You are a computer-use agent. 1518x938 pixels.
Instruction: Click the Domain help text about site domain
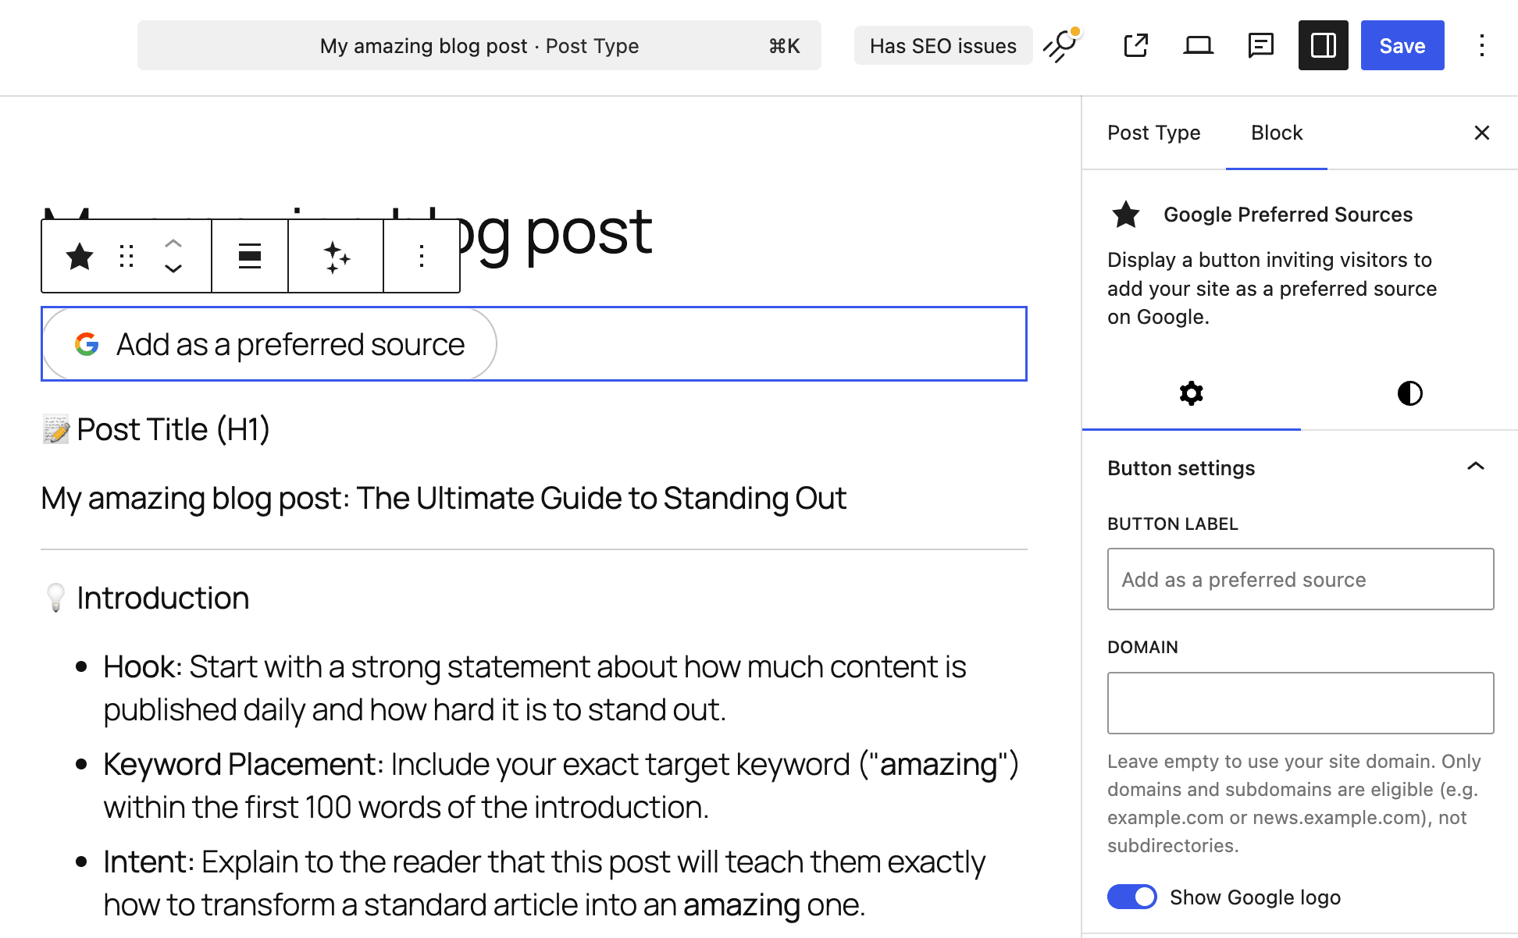pyautogui.click(x=1294, y=803)
